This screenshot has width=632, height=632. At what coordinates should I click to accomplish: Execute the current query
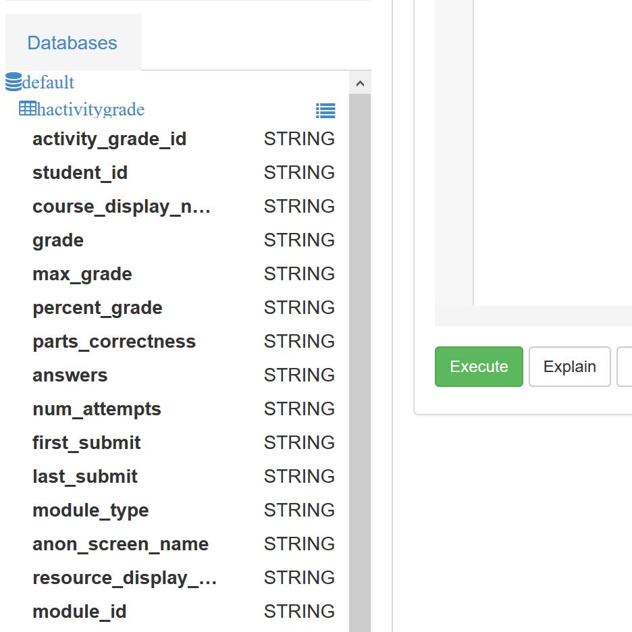[479, 366]
